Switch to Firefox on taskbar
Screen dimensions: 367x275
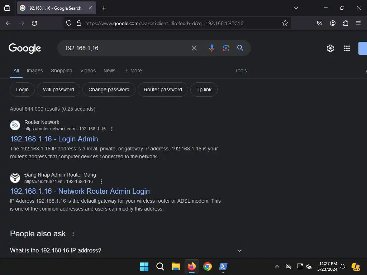(x=192, y=266)
